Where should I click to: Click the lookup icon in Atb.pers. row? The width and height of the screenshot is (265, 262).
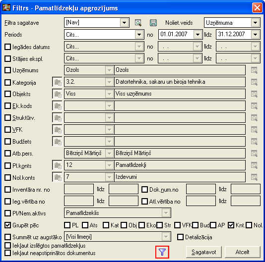point(254,154)
